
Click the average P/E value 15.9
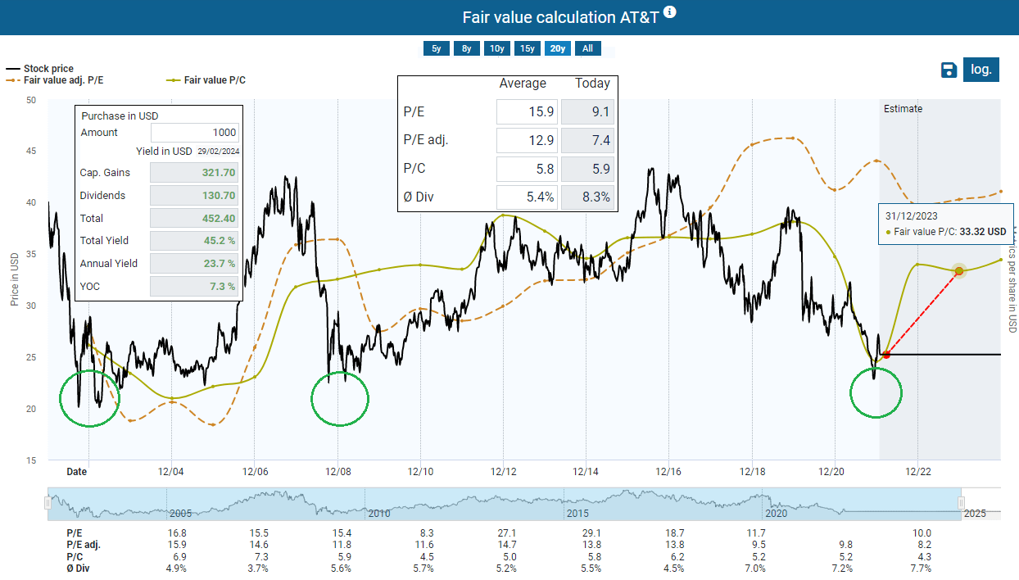tap(527, 111)
